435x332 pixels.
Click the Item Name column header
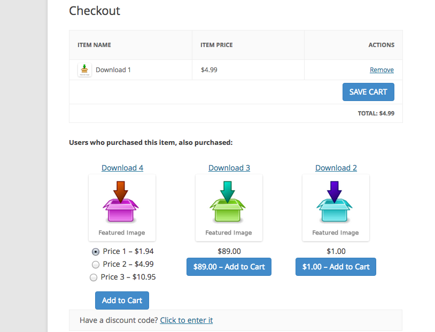[94, 45]
